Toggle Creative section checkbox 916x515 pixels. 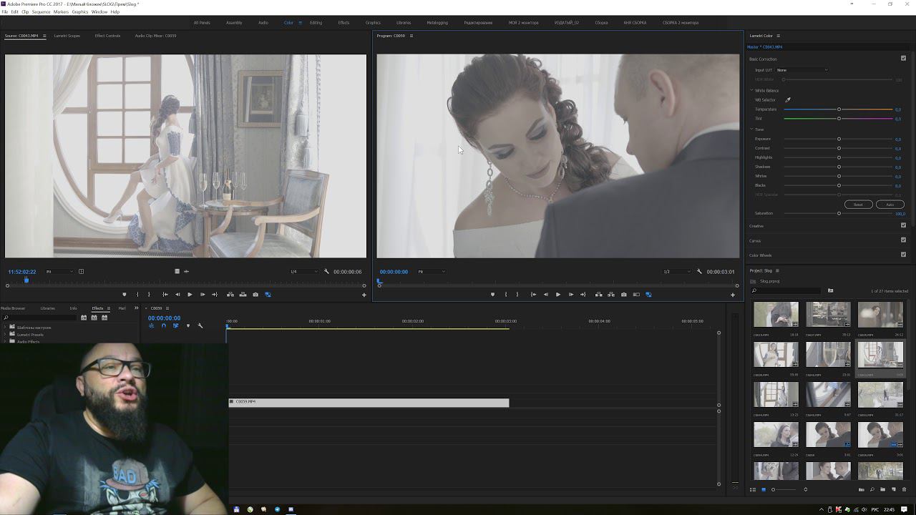pyautogui.click(x=903, y=225)
